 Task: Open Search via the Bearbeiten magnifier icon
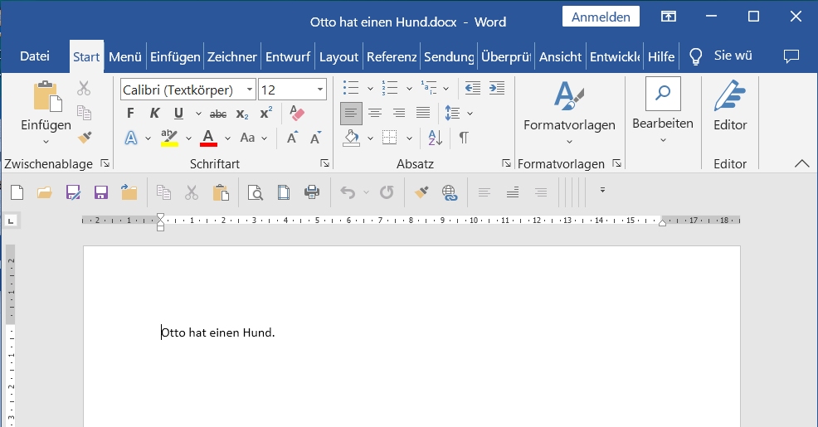click(663, 94)
